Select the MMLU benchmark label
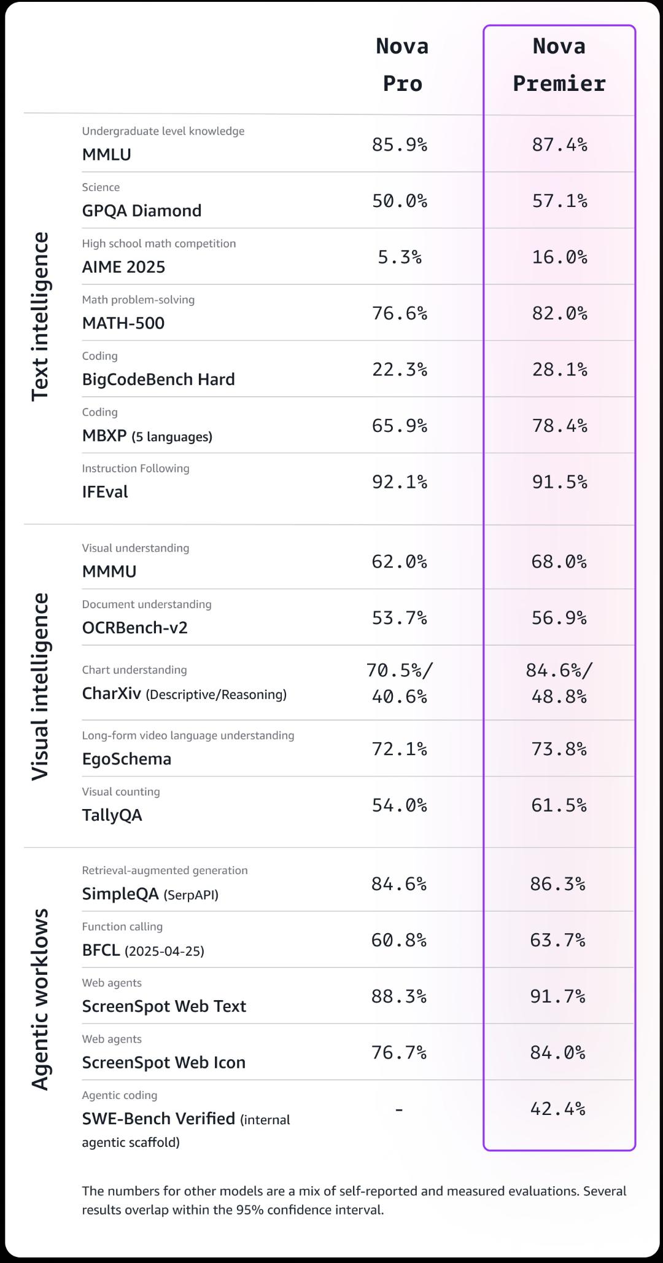The width and height of the screenshot is (663, 1263). (107, 155)
